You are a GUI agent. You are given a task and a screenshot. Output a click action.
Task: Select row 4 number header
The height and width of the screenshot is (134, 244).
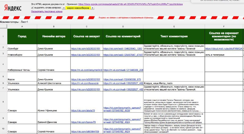(3, 64)
